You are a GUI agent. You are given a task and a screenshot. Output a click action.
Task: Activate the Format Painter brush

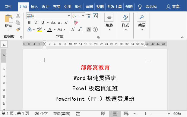coord(18,29)
